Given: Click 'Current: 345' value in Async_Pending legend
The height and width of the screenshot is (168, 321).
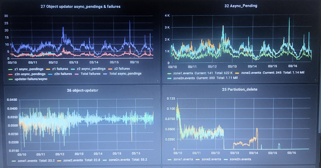Looking at the screenshot, I should (x=272, y=73).
